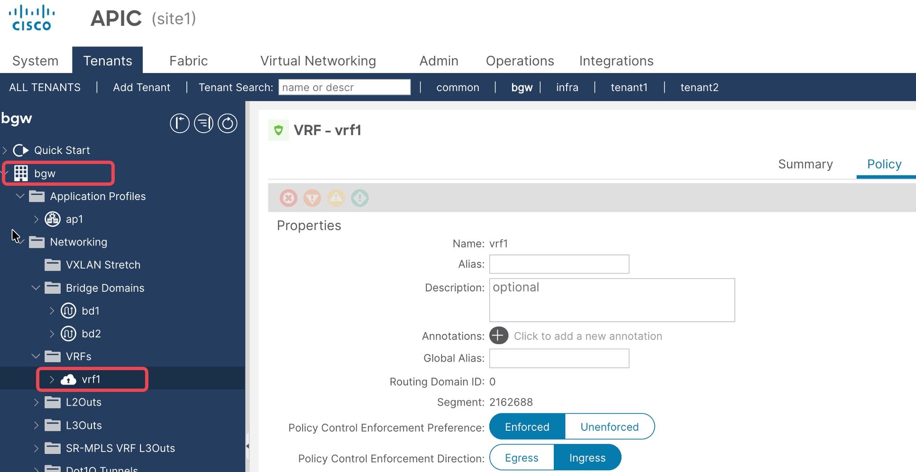Open the bgw tenant in submenu bar
This screenshot has height=472, width=916.
click(x=522, y=87)
